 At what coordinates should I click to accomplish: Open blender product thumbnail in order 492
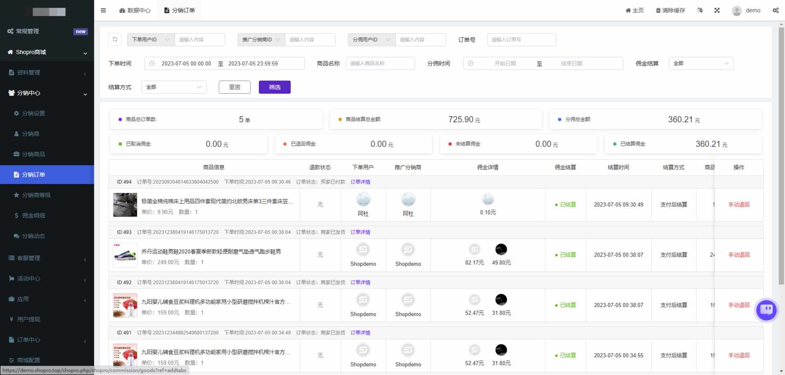coord(125,305)
